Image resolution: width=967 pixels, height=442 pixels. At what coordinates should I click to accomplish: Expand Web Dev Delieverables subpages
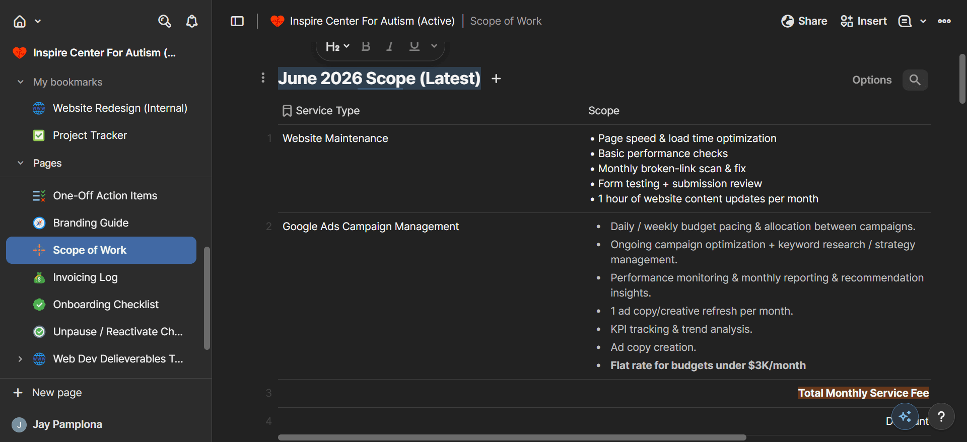tap(20, 359)
